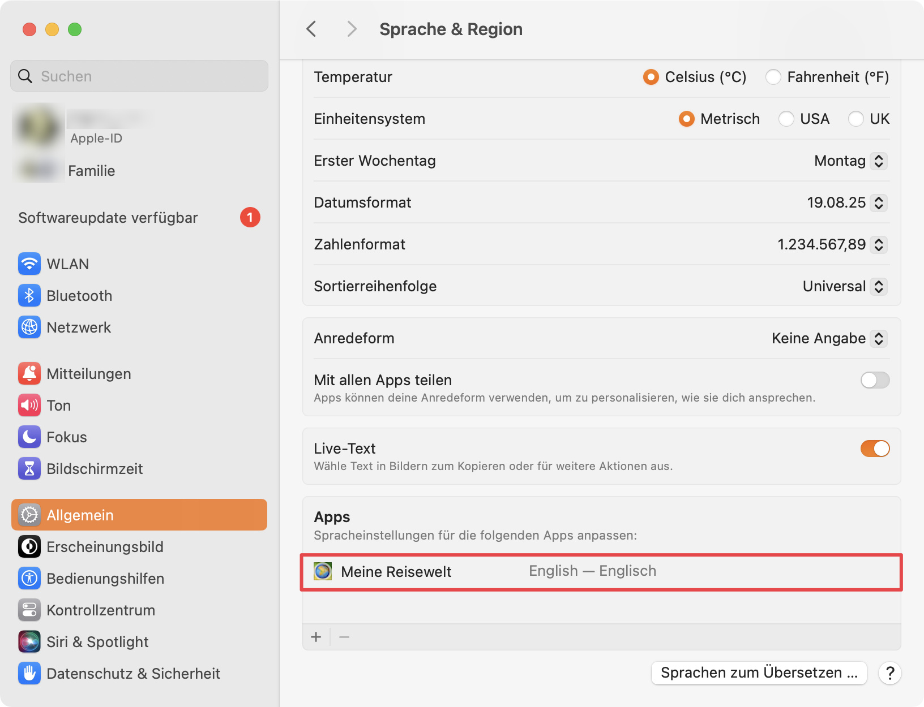Open WLAN settings via Wi-Fi icon

[29, 264]
